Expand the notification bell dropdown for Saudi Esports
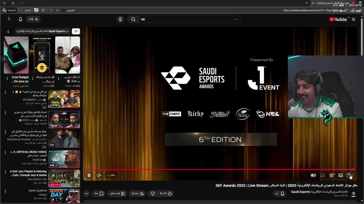Image resolution: width=364 pixels, height=204 pixels. pyautogui.click(x=280, y=194)
